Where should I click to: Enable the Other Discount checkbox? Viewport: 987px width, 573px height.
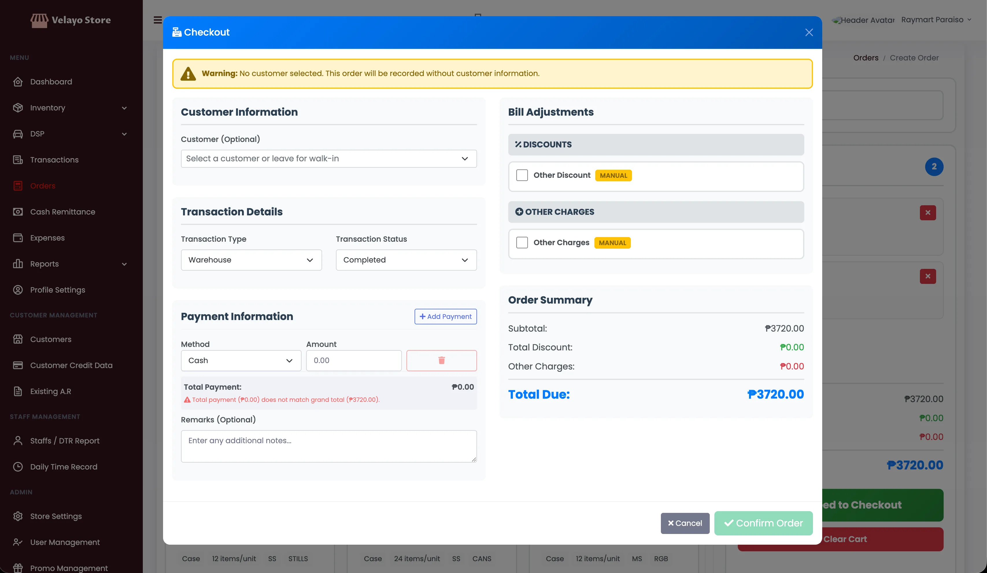522,175
